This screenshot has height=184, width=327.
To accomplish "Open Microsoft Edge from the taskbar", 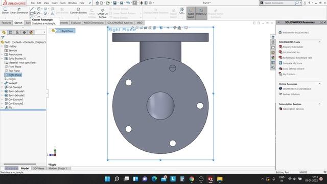I will point(154,179).
